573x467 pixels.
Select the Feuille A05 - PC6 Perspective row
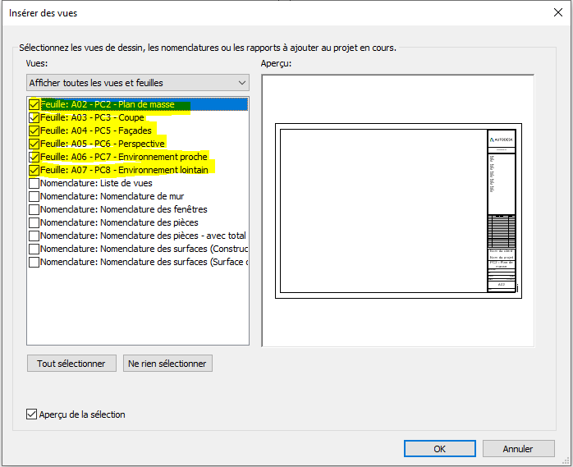103,144
